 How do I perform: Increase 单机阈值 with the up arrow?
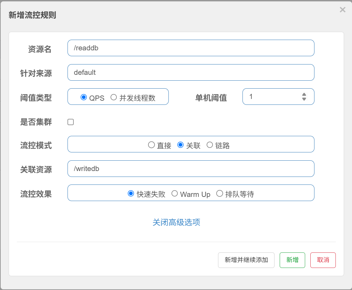[304, 94]
